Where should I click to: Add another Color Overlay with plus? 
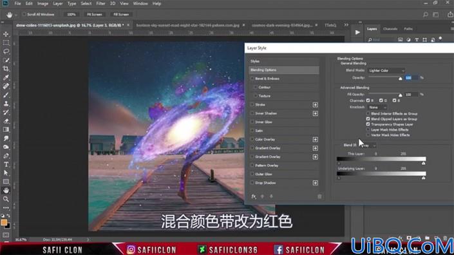pos(316,140)
